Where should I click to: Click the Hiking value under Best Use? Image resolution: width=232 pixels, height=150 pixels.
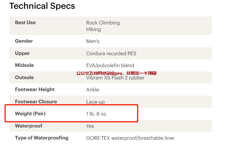click(93, 29)
